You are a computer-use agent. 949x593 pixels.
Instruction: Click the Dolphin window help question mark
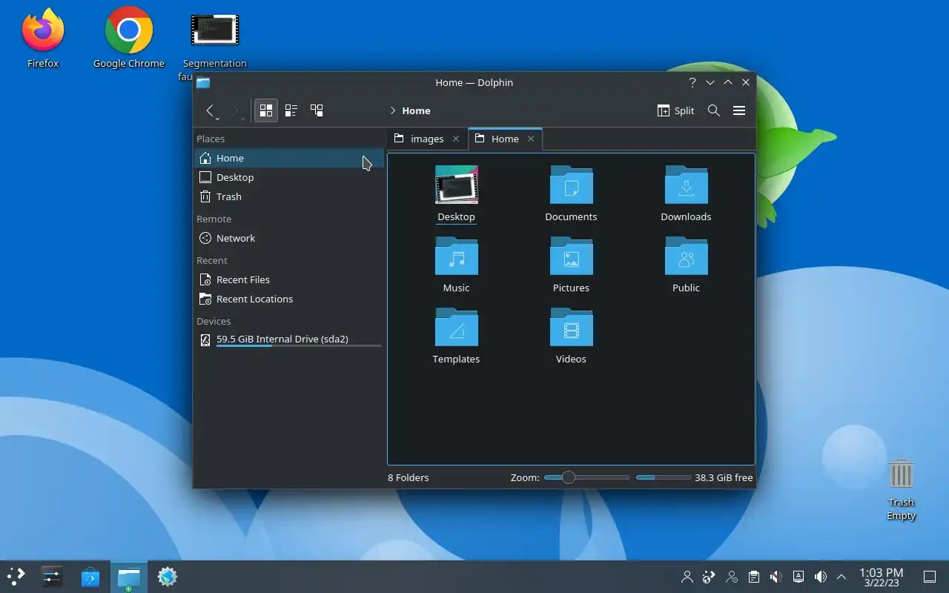click(x=692, y=82)
